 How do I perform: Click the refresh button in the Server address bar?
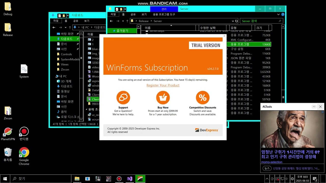pyautogui.click(x=236, y=21)
